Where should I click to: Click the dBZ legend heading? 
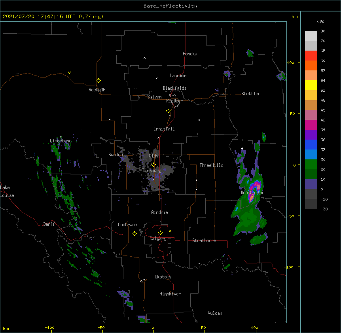(320, 21)
